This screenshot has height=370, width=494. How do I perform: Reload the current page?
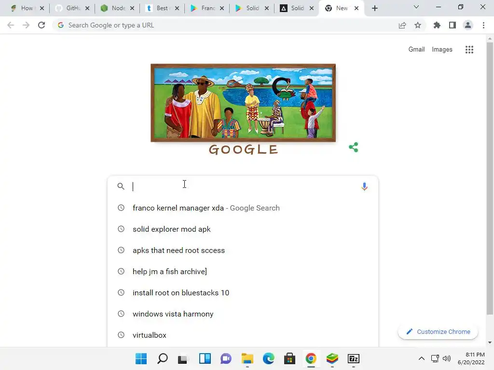pyautogui.click(x=41, y=25)
